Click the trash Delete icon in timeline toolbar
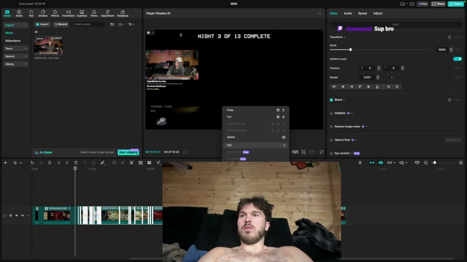This screenshot has height=262, width=467. 76,163
